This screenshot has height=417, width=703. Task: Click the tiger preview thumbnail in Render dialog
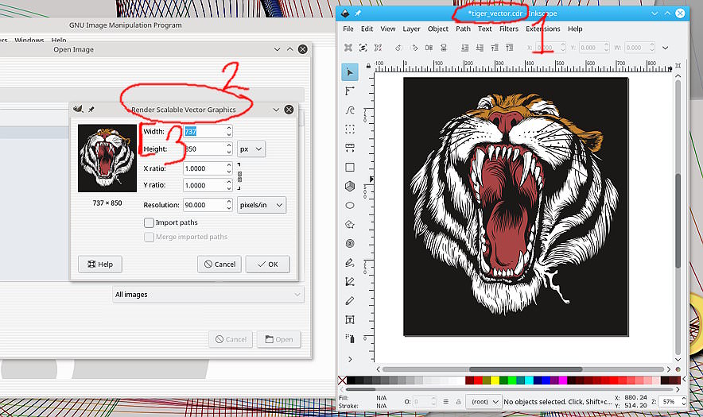tap(107, 158)
